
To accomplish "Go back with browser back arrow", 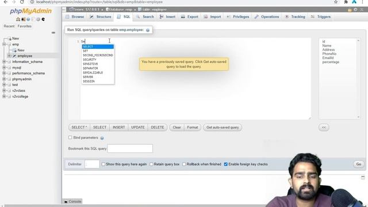I will point(5,2).
